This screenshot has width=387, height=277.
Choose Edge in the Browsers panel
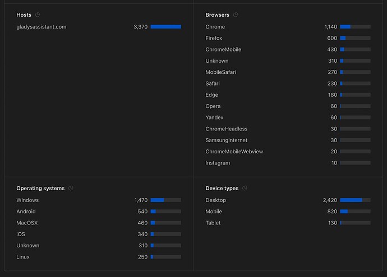point(212,95)
